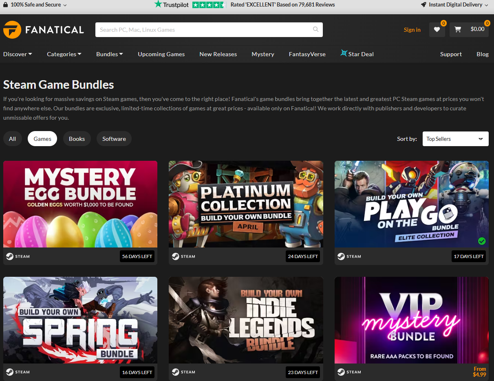494x381 pixels.
Task: Open the Support link
Action: click(x=451, y=54)
